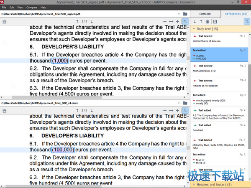251x188 pixels.
Task: Open the Help menu
Action: click(43, 8)
